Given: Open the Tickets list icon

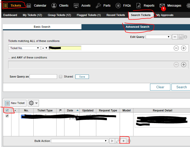Looking at the screenshot, I should pos(5,6).
